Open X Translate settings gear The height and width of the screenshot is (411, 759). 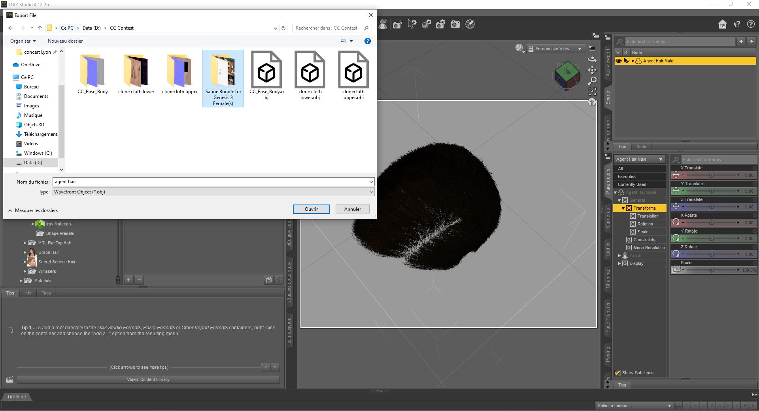(755, 168)
